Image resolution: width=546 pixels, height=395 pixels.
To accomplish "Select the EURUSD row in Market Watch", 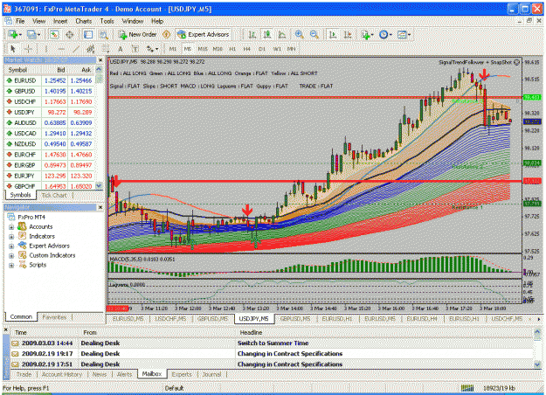I will [x=50, y=80].
